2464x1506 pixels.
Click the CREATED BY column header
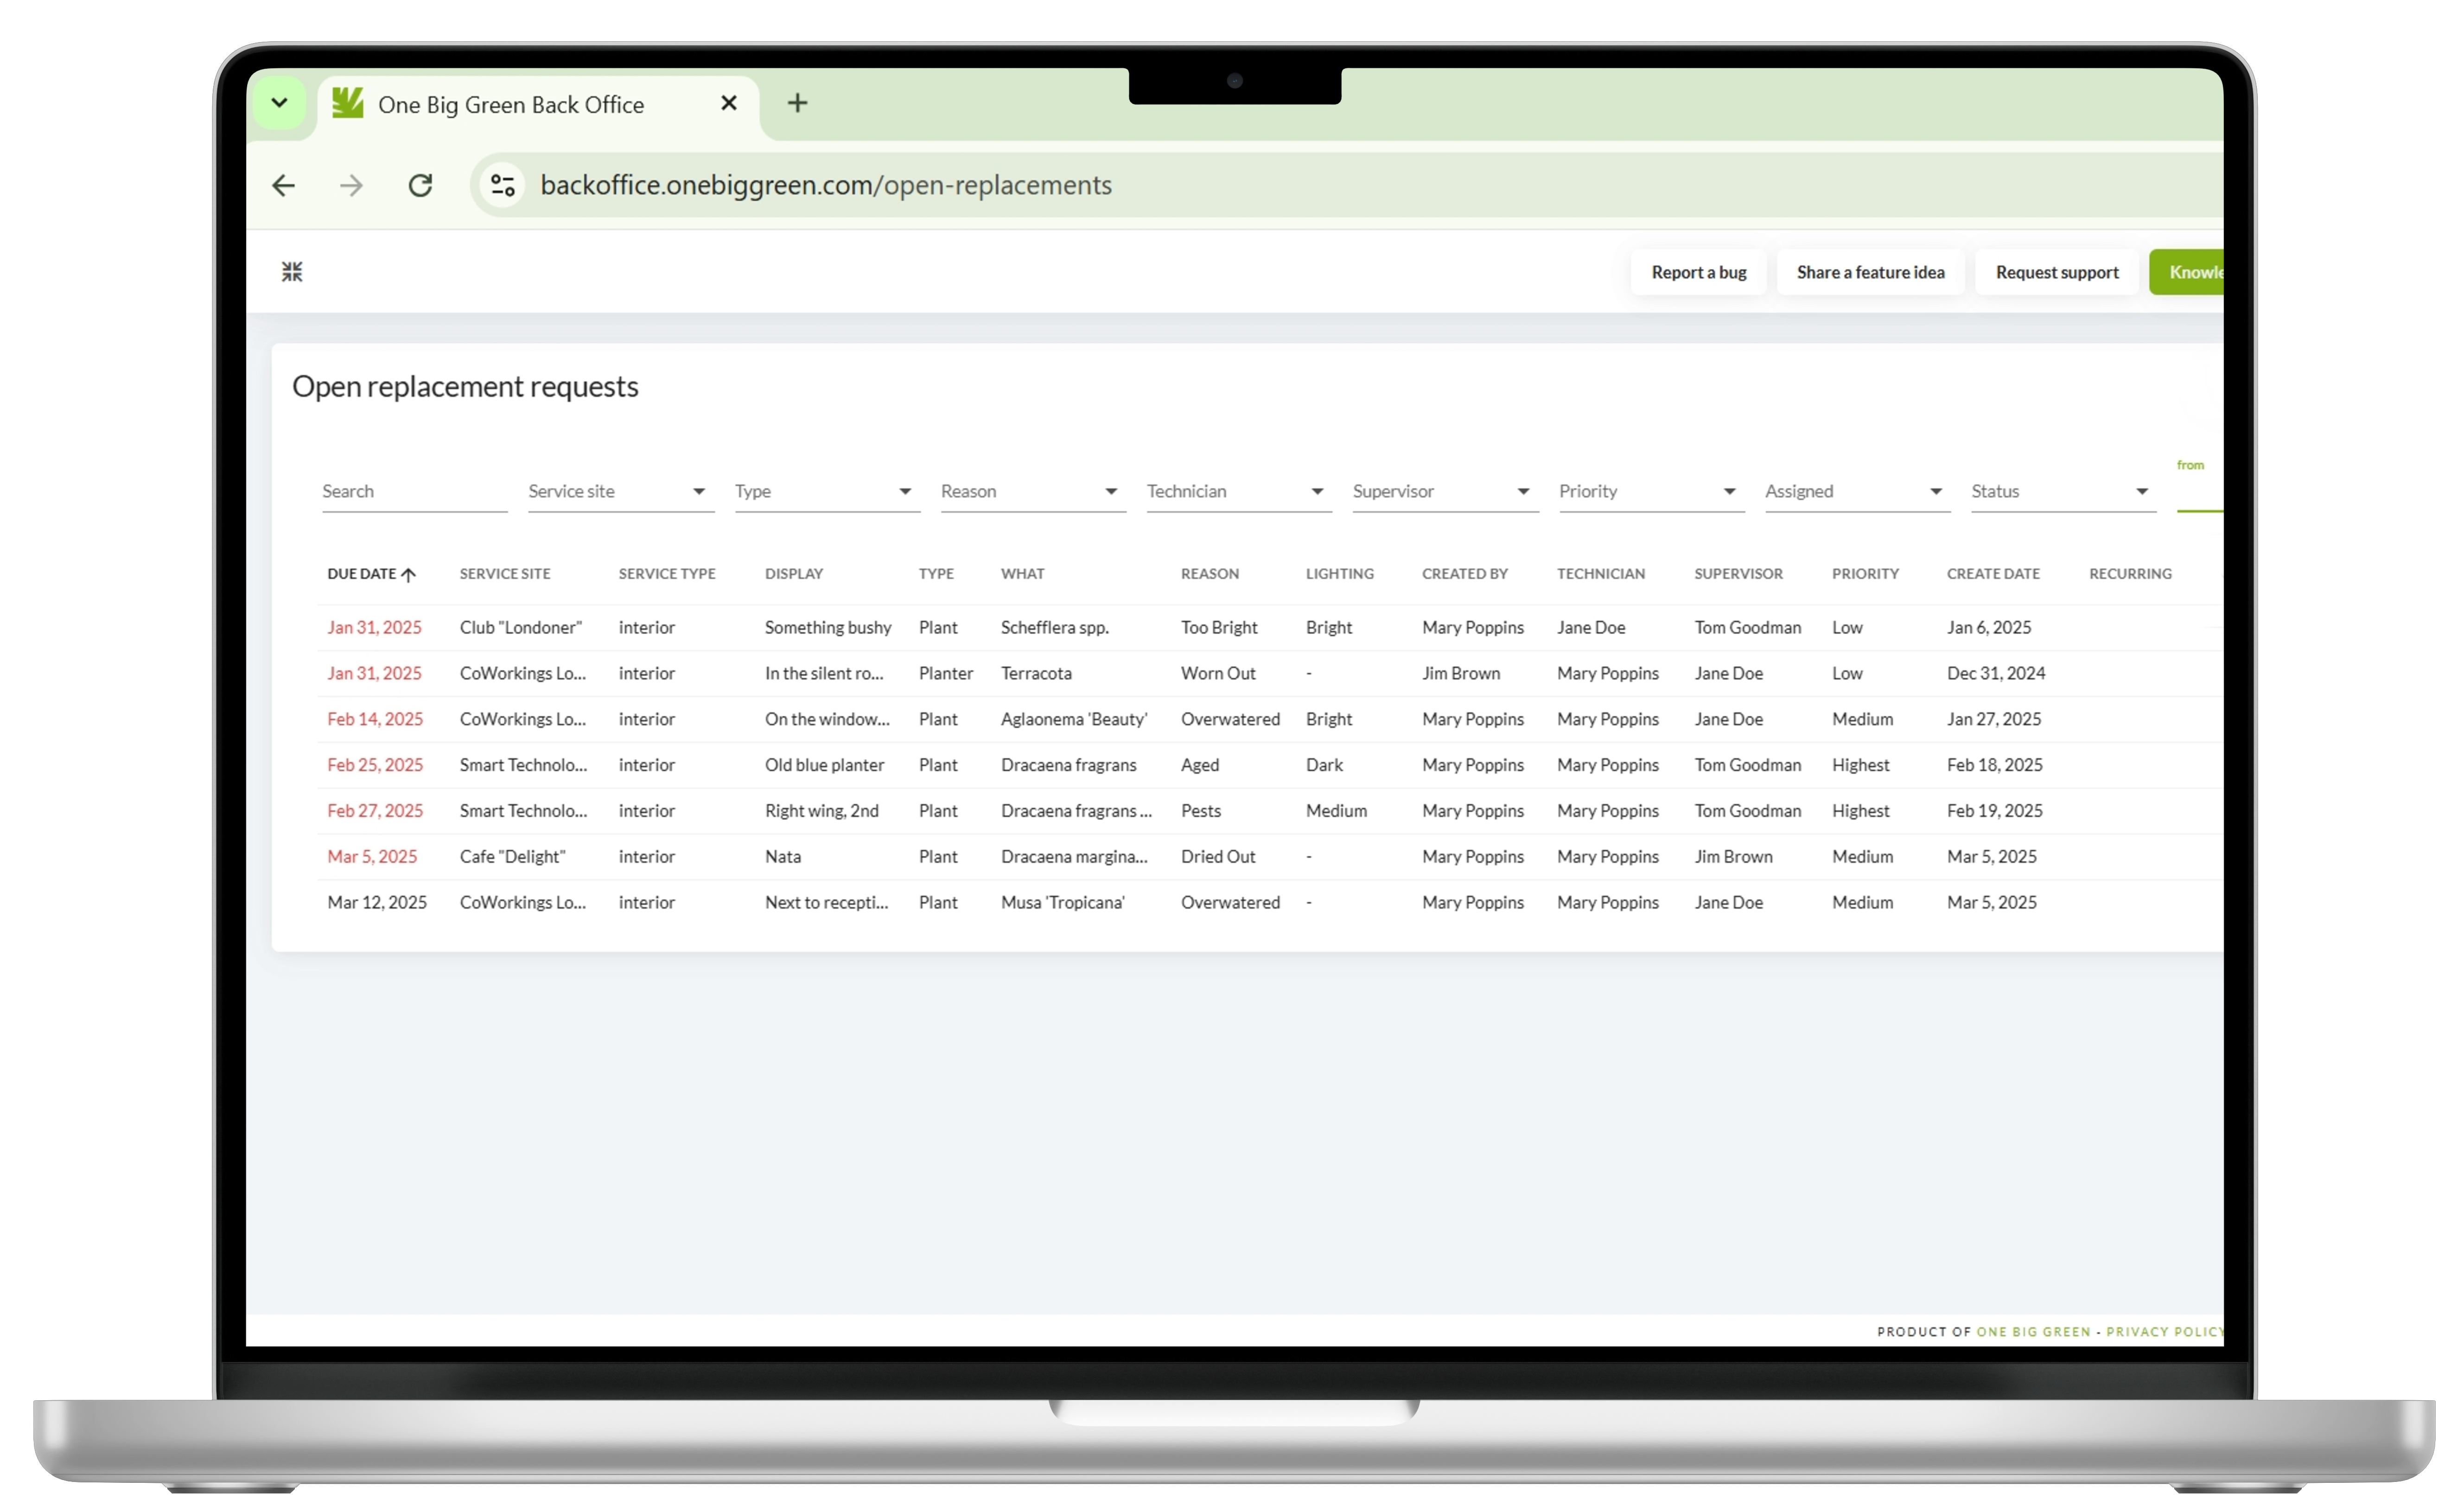click(1464, 574)
